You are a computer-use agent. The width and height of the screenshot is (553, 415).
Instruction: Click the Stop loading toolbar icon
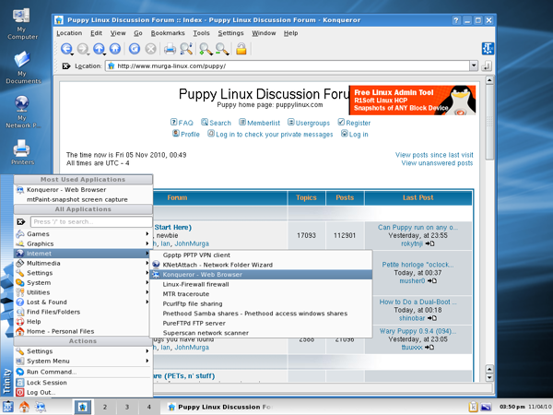[x=150, y=49]
